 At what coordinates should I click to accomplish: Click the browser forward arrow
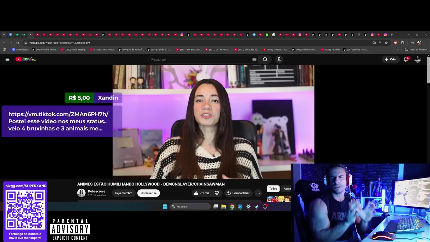pos(11,43)
